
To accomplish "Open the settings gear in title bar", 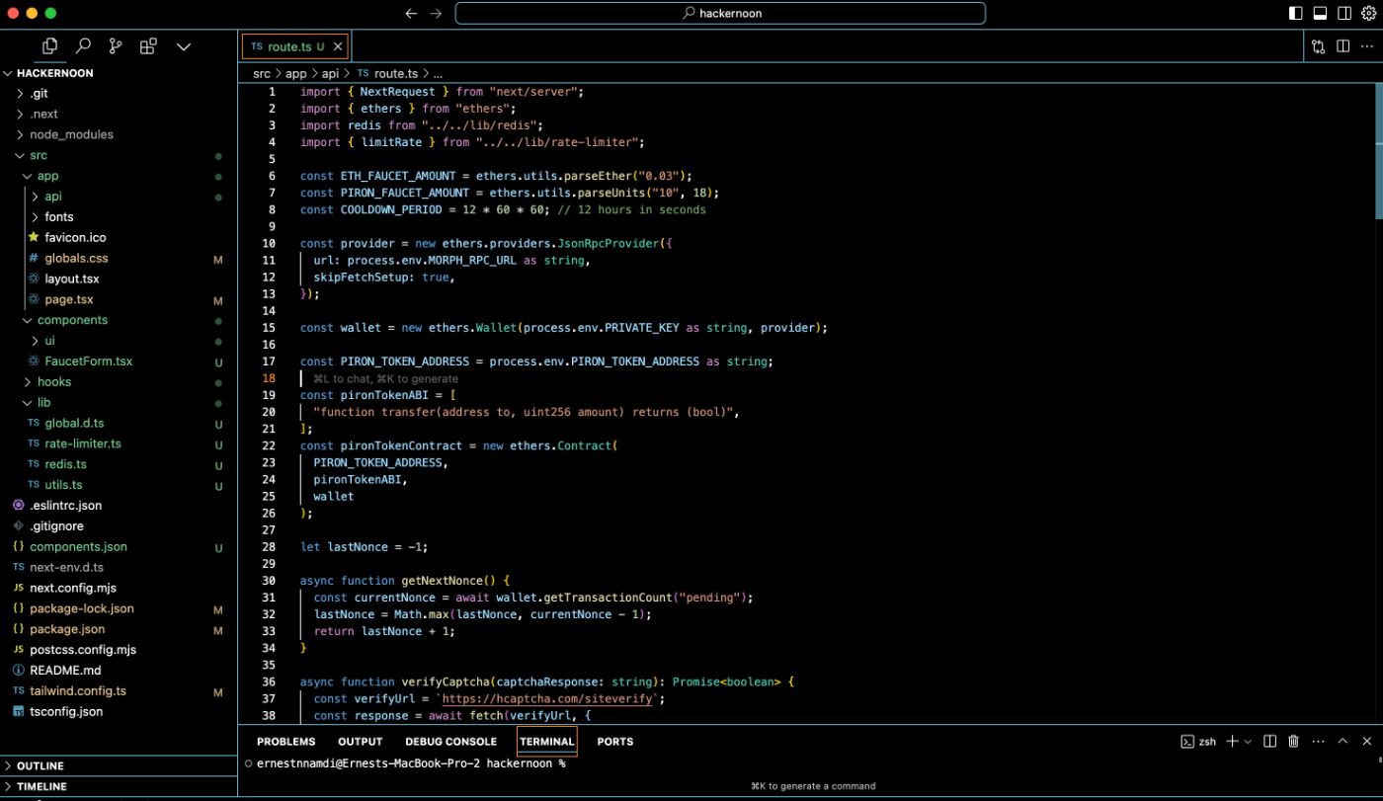I will [x=1368, y=13].
